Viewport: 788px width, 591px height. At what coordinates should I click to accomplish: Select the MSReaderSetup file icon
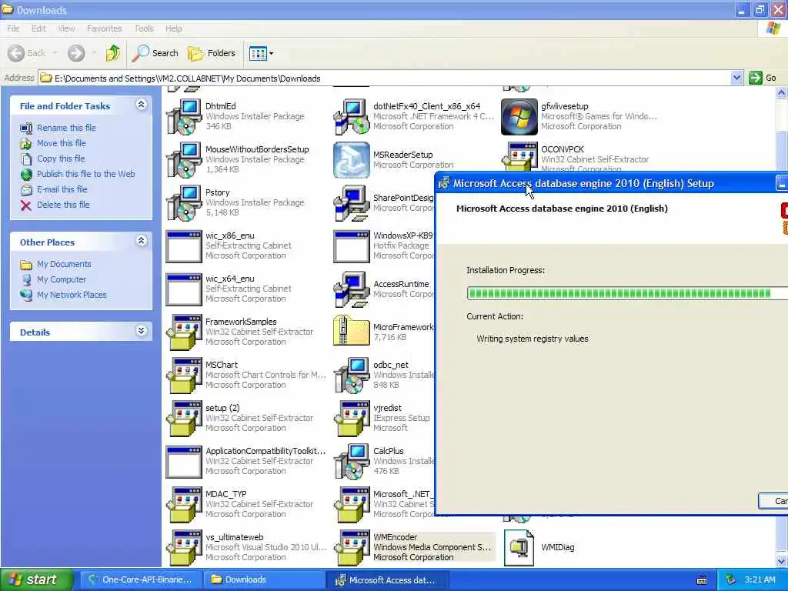click(x=352, y=160)
